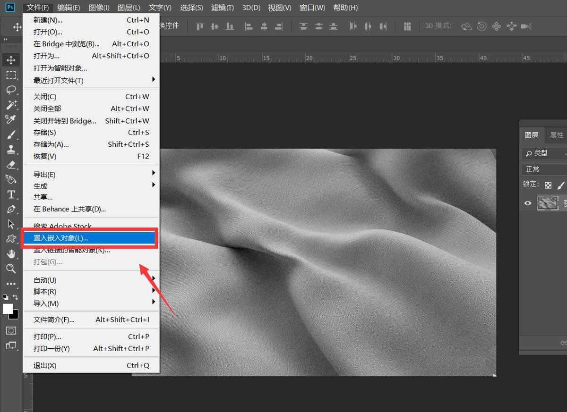Open the 类型 layer filter dropdown
Screen dimensions: 567x412
[x=544, y=153]
